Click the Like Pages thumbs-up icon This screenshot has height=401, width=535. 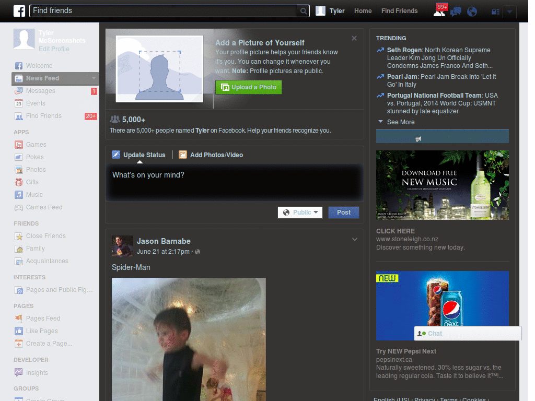(x=19, y=331)
